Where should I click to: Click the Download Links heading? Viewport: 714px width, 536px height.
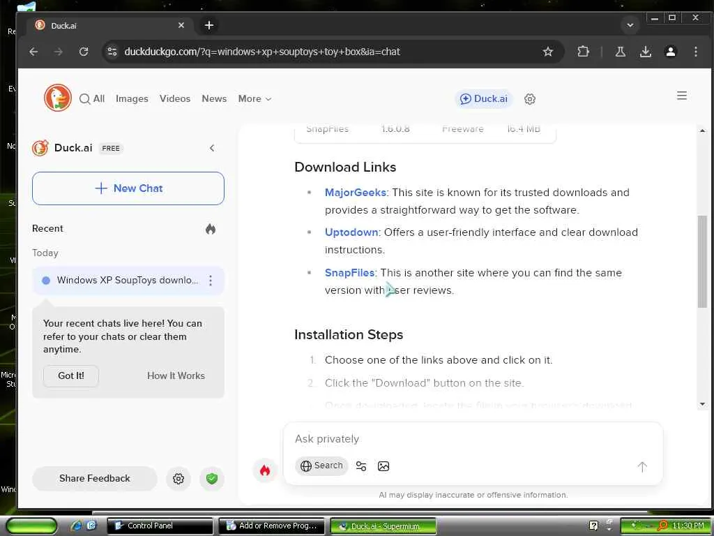click(345, 167)
